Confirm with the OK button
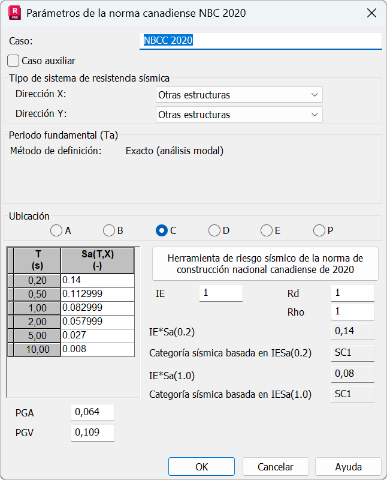 pyautogui.click(x=201, y=467)
